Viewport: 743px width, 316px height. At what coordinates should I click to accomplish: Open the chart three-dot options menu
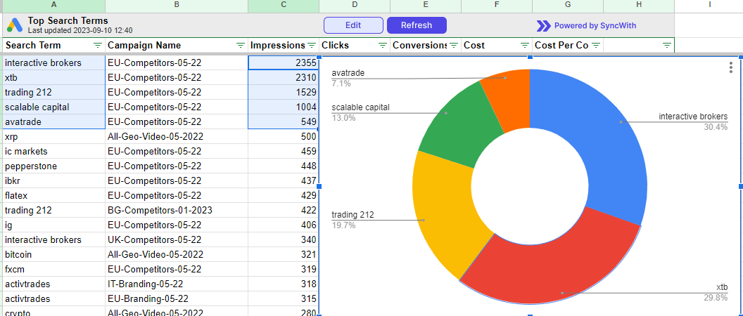731,67
